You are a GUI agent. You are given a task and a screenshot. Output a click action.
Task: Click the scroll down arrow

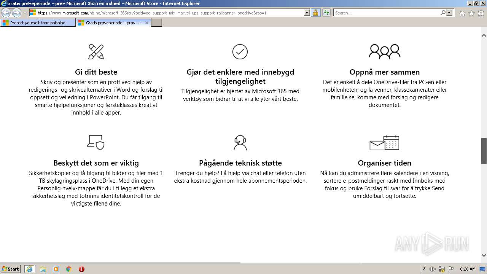pyautogui.click(x=484, y=255)
